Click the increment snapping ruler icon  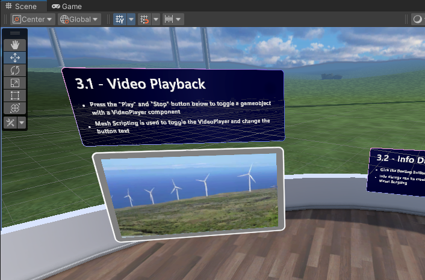[x=169, y=19]
